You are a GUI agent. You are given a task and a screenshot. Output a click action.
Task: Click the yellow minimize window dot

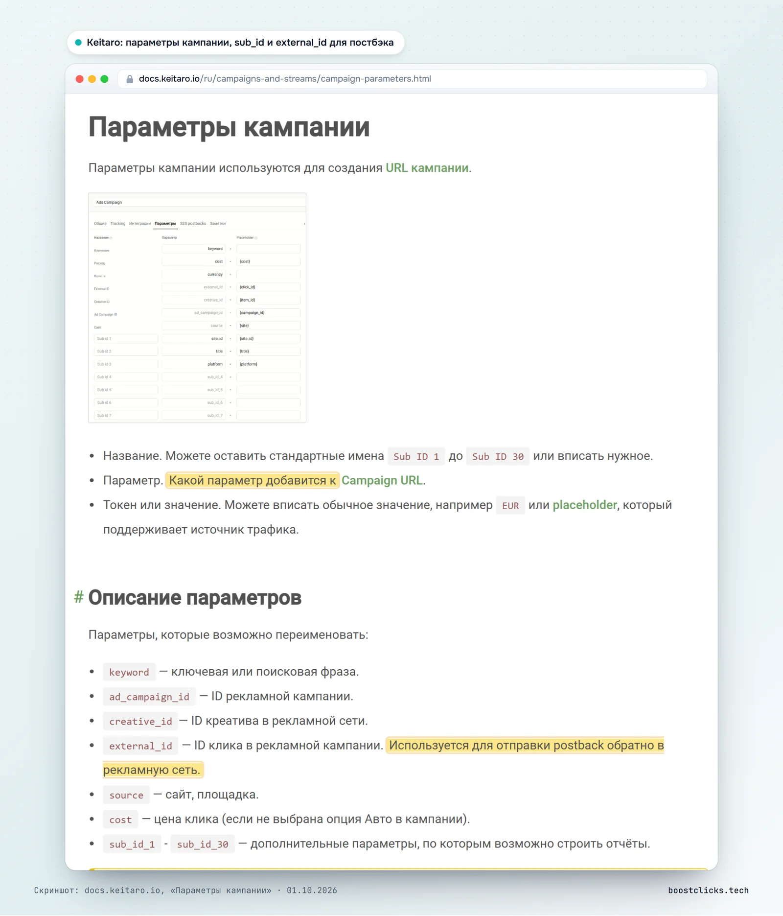pos(92,79)
